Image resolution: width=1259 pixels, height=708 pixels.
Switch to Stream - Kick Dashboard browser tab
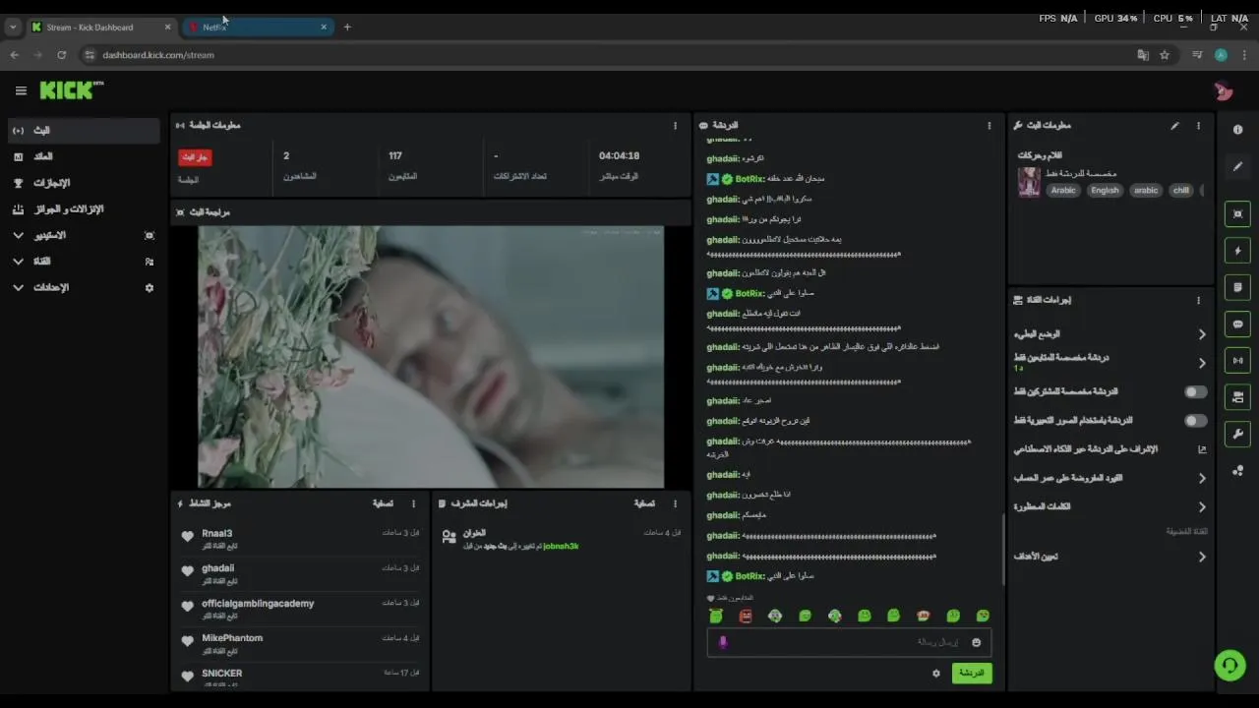(101, 27)
